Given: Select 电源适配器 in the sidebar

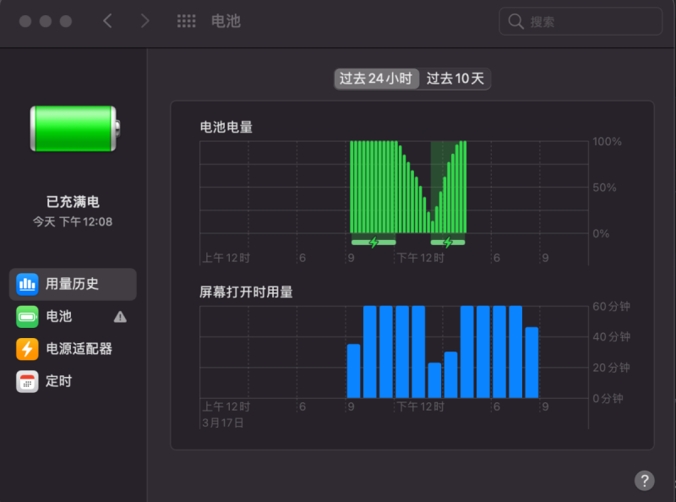Looking at the screenshot, I should (x=73, y=349).
